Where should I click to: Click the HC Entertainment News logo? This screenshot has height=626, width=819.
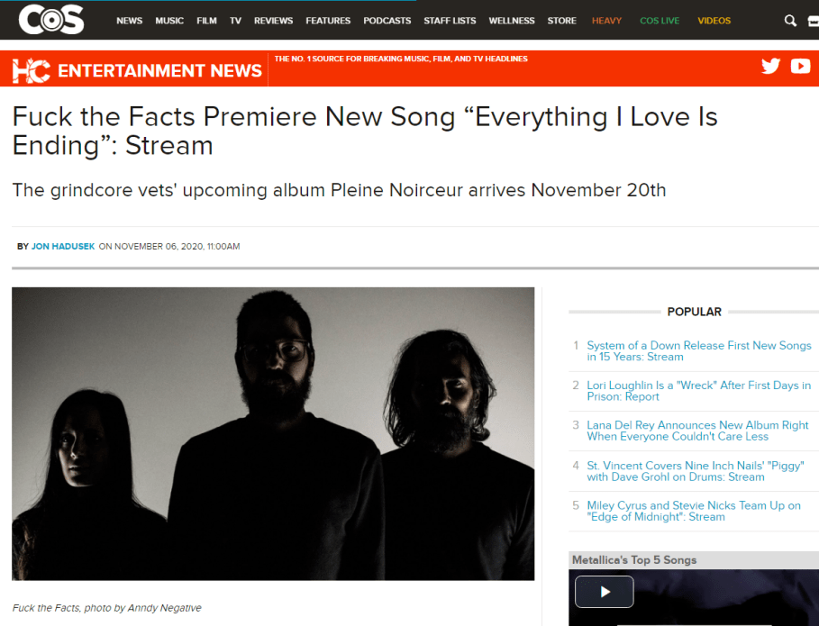click(x=137, y=70)
